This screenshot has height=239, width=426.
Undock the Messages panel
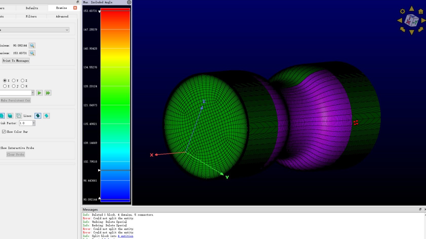420,209
